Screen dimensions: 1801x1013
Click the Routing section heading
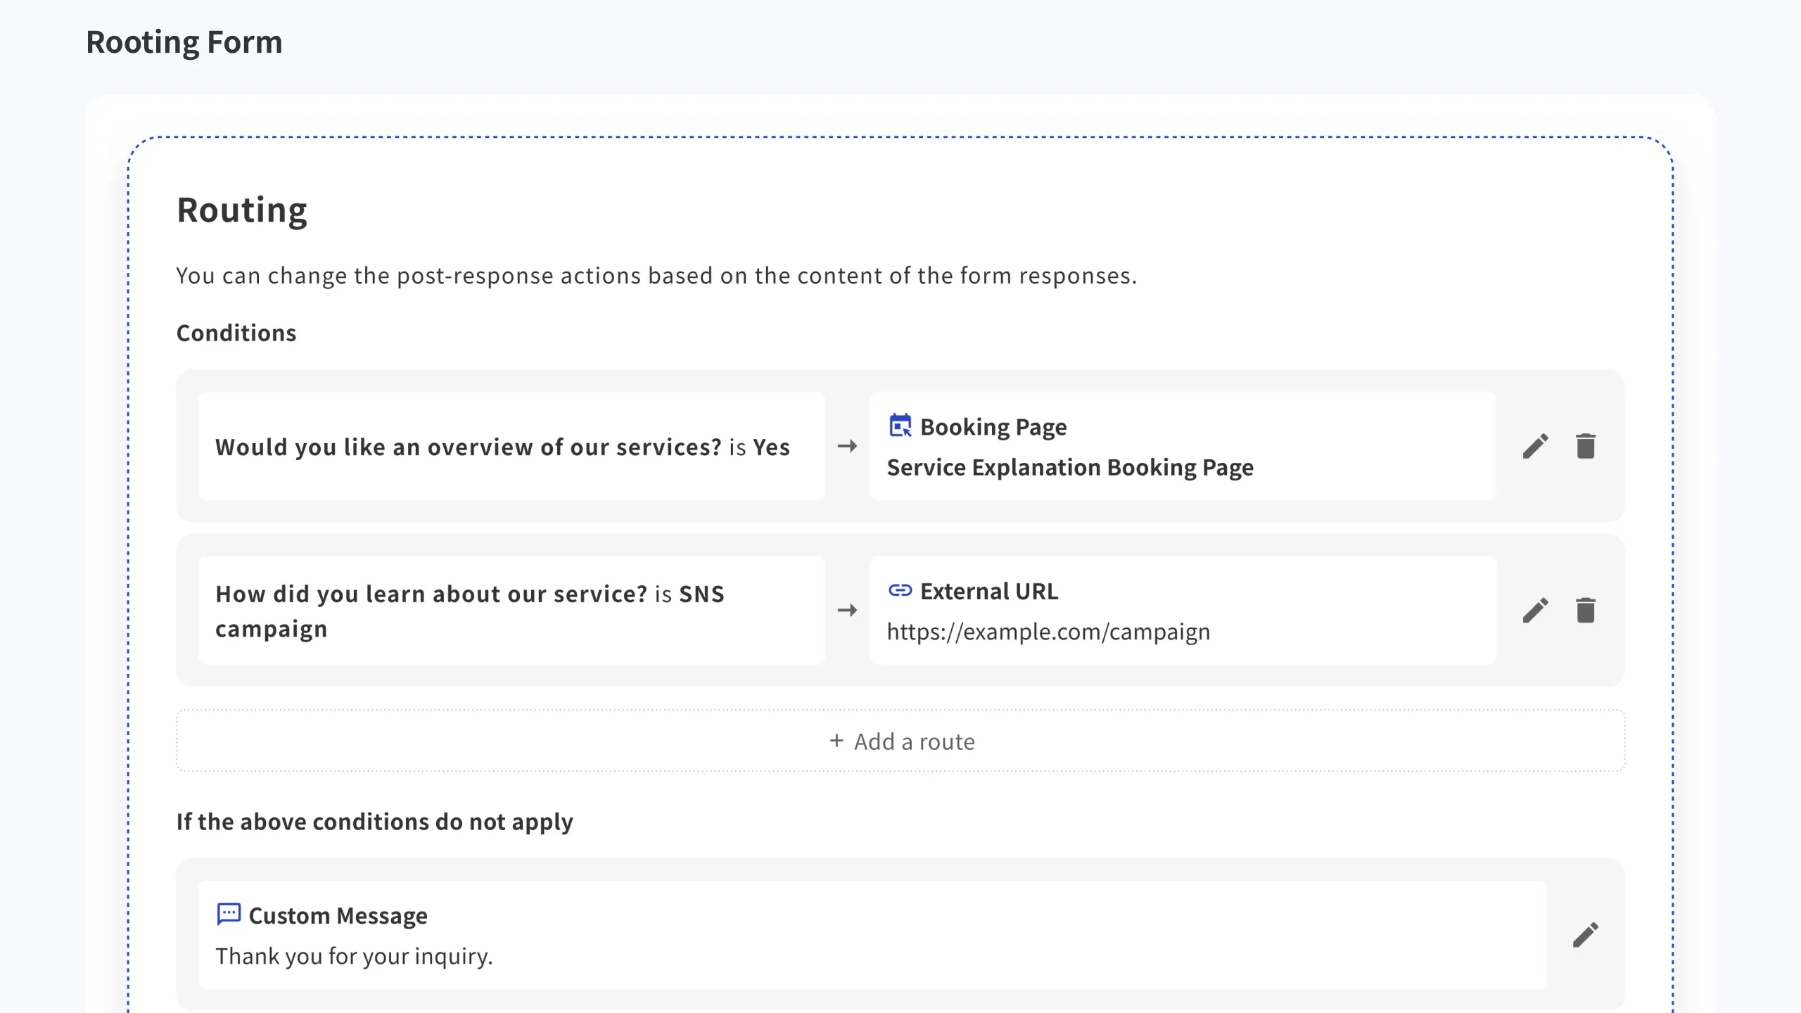[x=242, y=209]
